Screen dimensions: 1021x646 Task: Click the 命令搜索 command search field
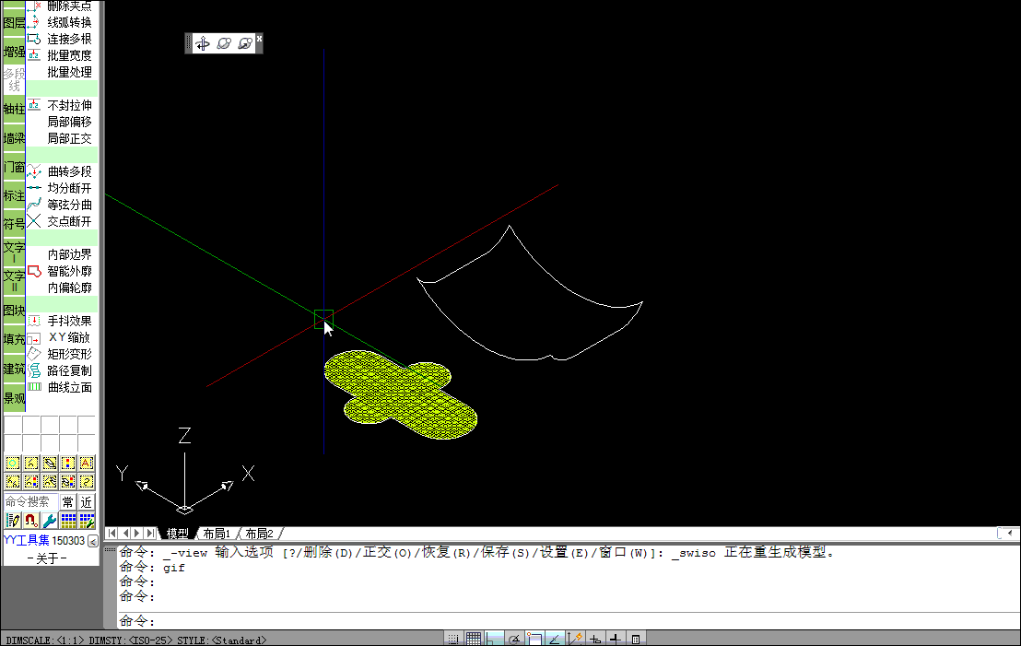(29, 501)
